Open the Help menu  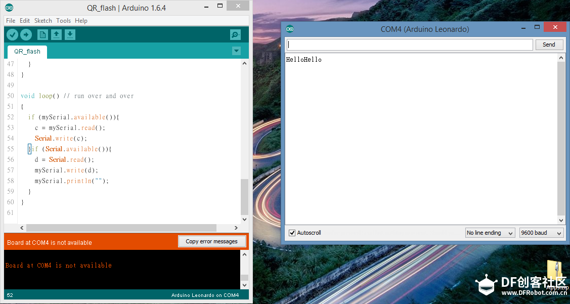point(81,21)
